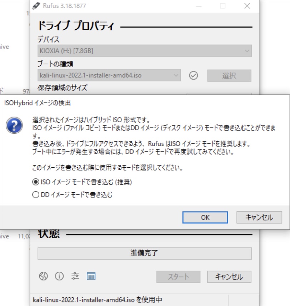290x306 pixels.
Task: Select ISO イメージ モードで書き込む (推奨) radio
Action: tap(82, 182)
